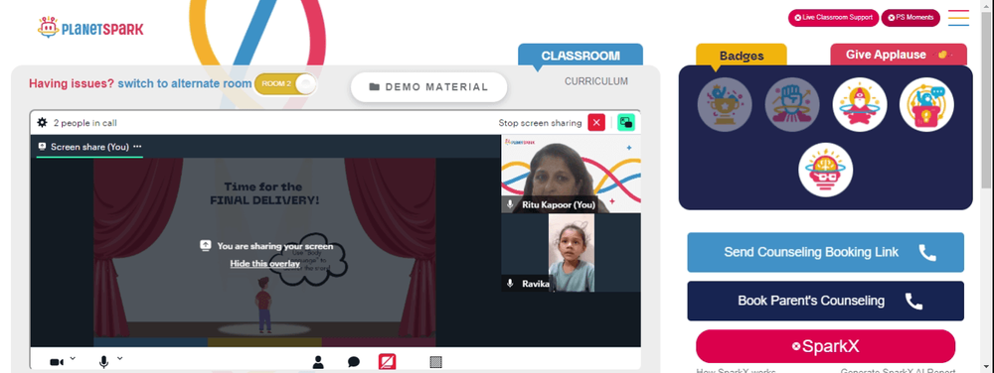
Task: Switch to the CURRICULUM tab
Action: tap(595, 81)
